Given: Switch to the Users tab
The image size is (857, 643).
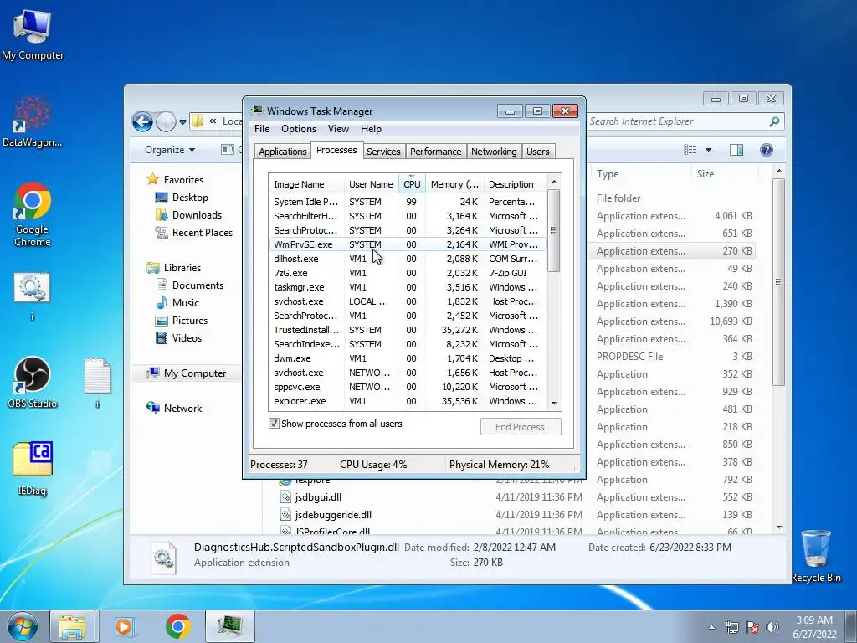Looking at the screenshot, I should (x=538, y=152).
